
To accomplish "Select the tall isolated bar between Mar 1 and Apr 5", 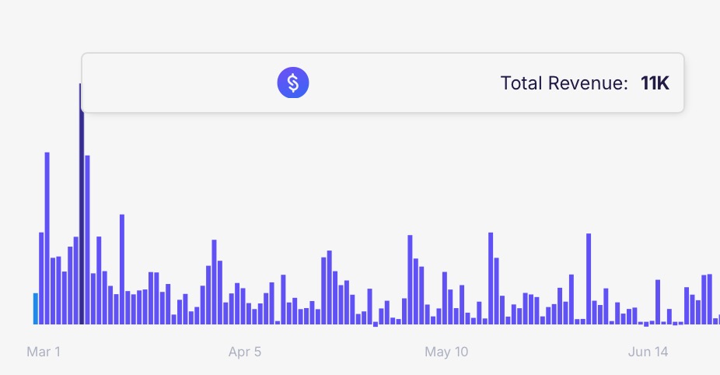I will click(x=121, y=269).
